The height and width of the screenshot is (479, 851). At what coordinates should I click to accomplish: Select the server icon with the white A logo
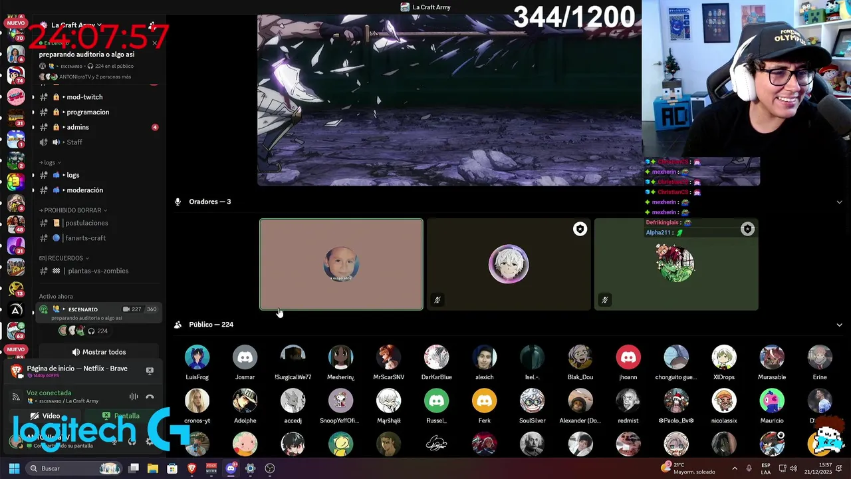(15, 310)
